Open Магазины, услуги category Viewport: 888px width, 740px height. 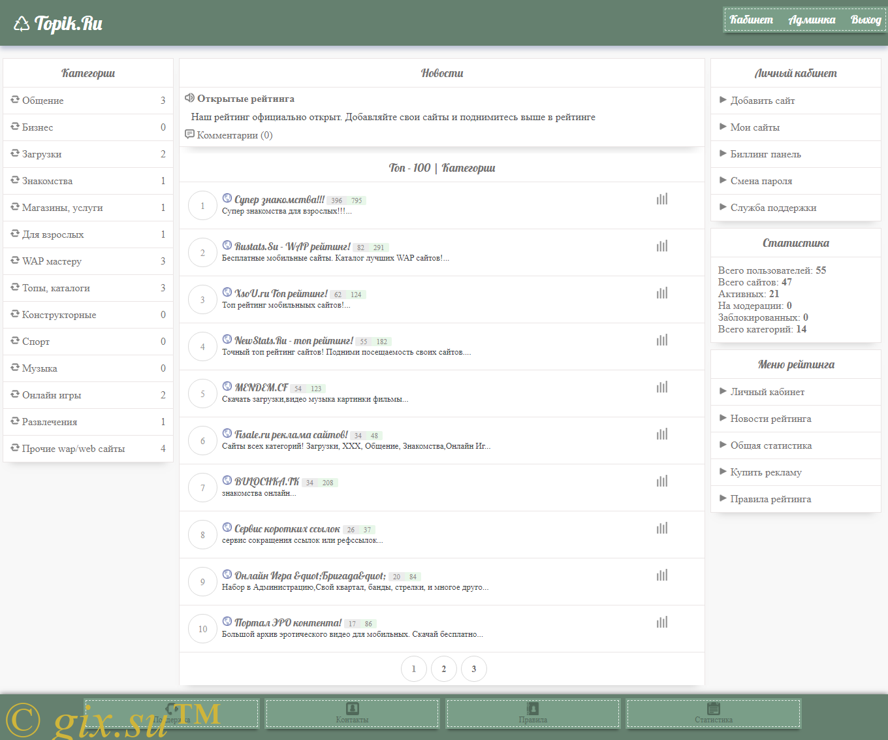(88, 208)
